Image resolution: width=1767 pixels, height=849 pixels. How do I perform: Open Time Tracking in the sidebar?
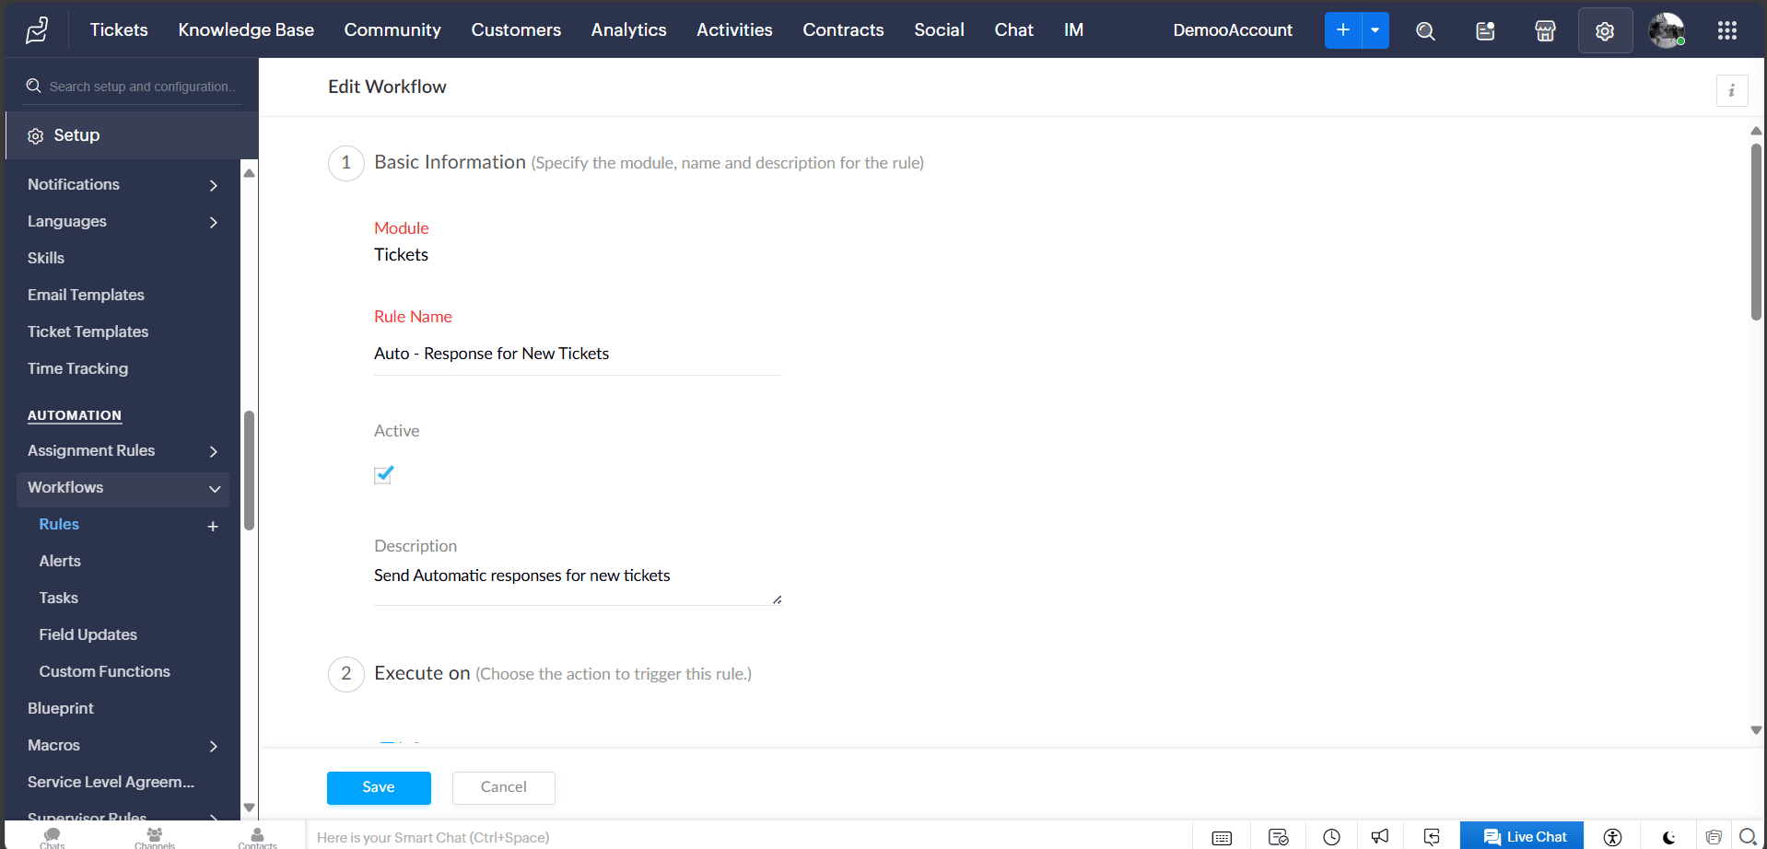click(x=77, y=368)
